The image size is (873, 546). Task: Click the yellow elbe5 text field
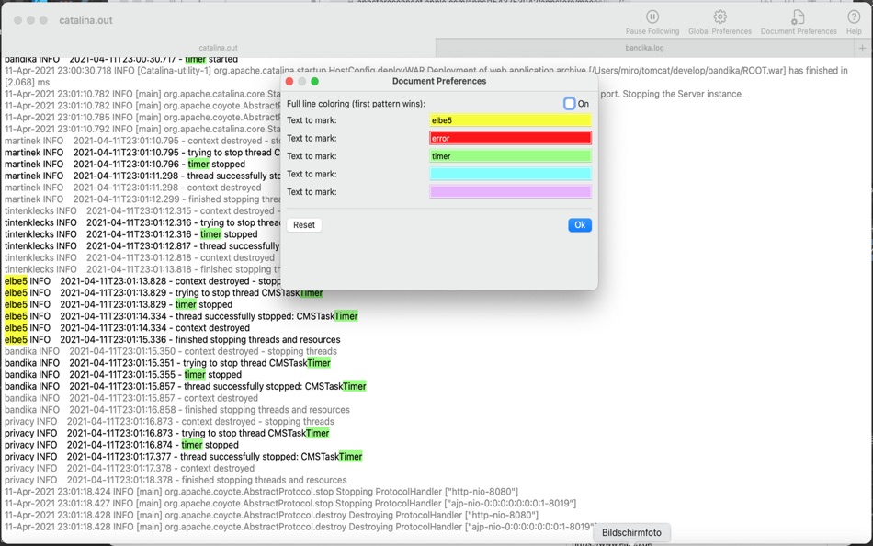tap(510, 120)
